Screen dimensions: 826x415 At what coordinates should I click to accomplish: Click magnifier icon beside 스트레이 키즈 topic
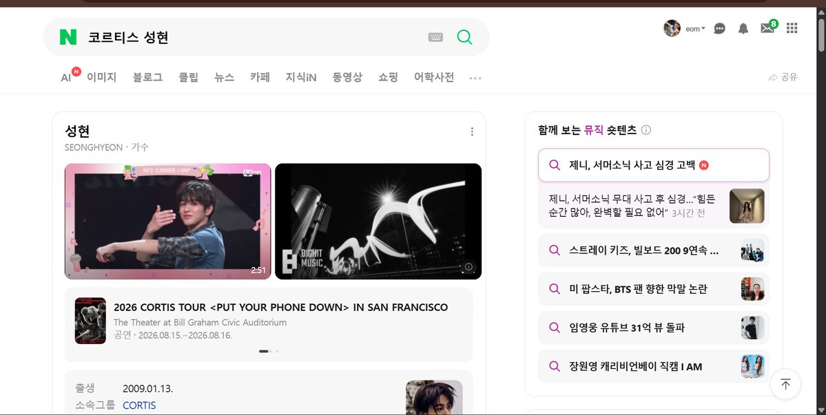click(x=554, y=251)
